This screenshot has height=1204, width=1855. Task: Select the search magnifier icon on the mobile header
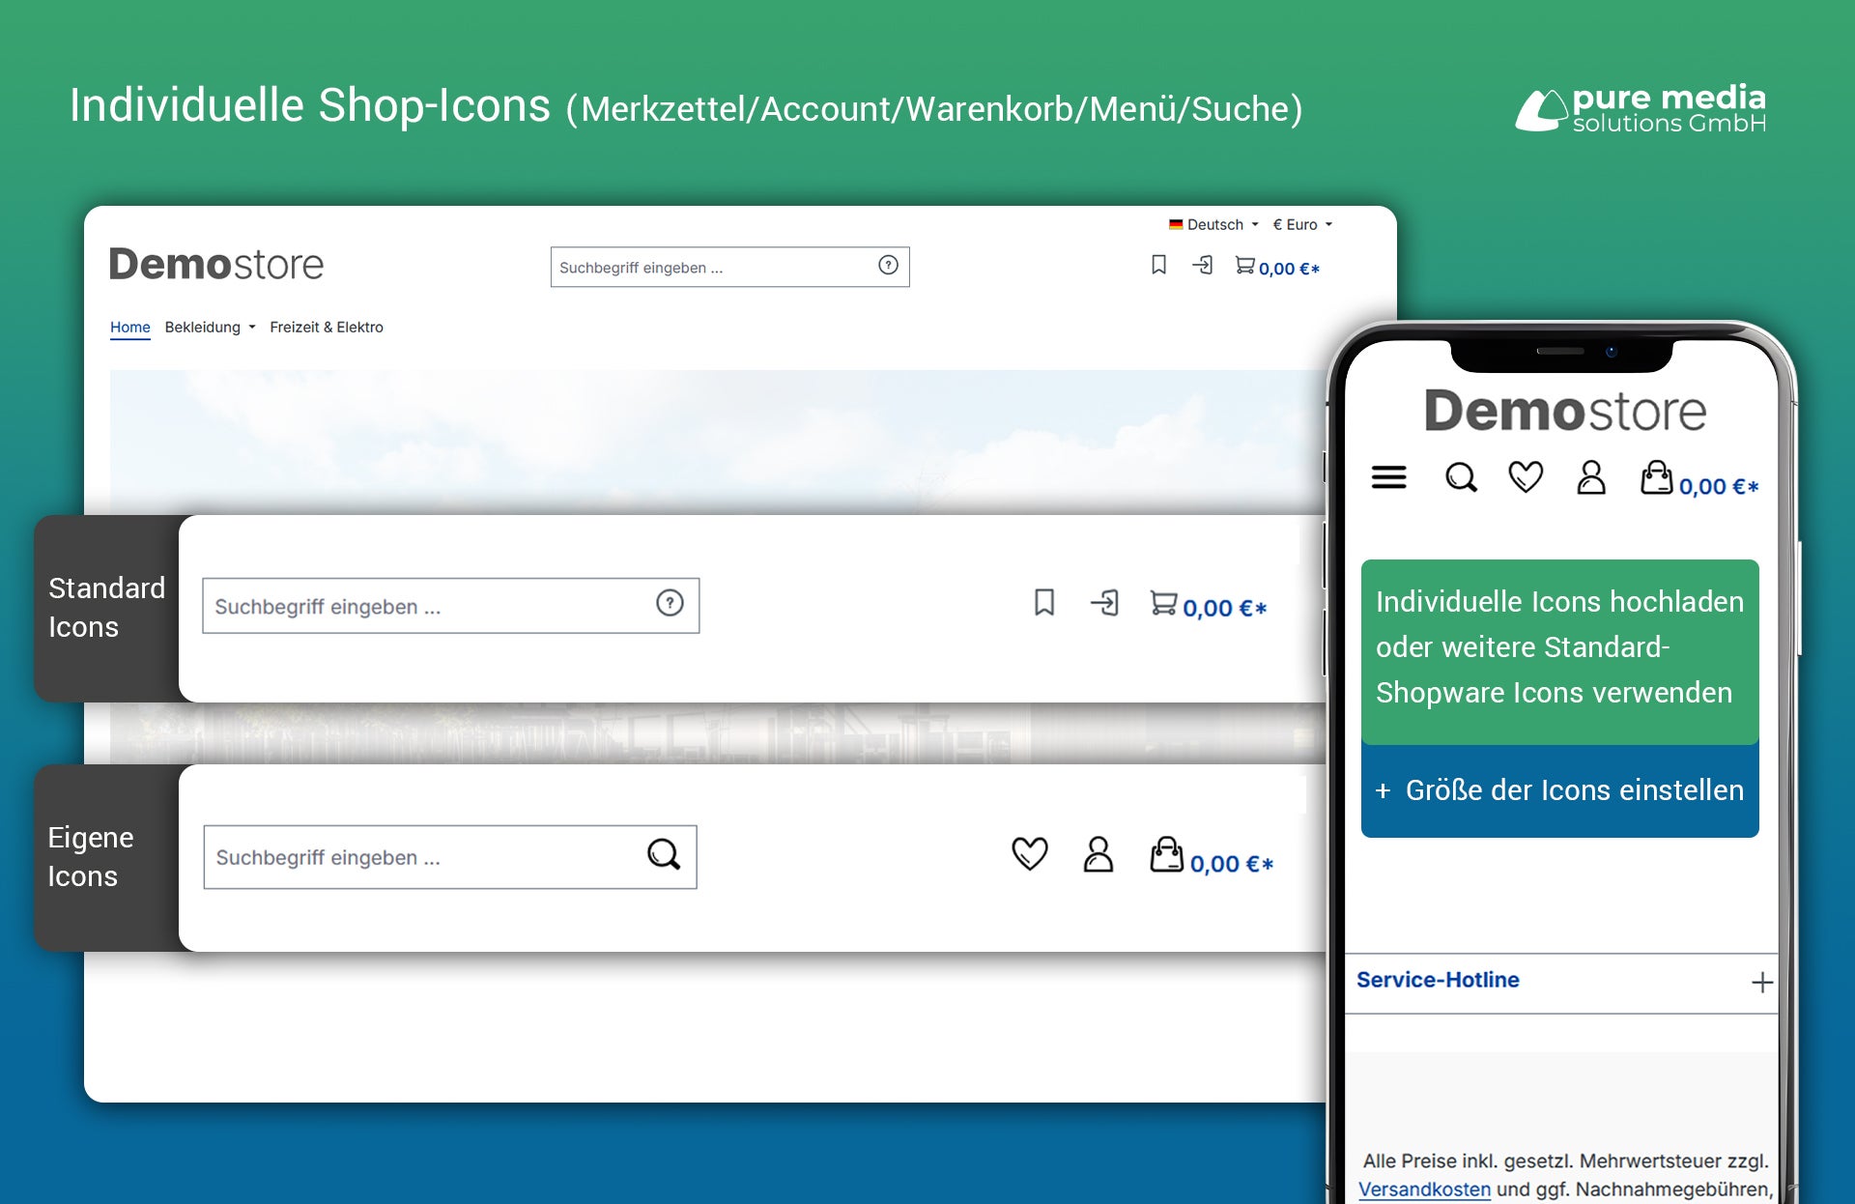(1461, 476)
